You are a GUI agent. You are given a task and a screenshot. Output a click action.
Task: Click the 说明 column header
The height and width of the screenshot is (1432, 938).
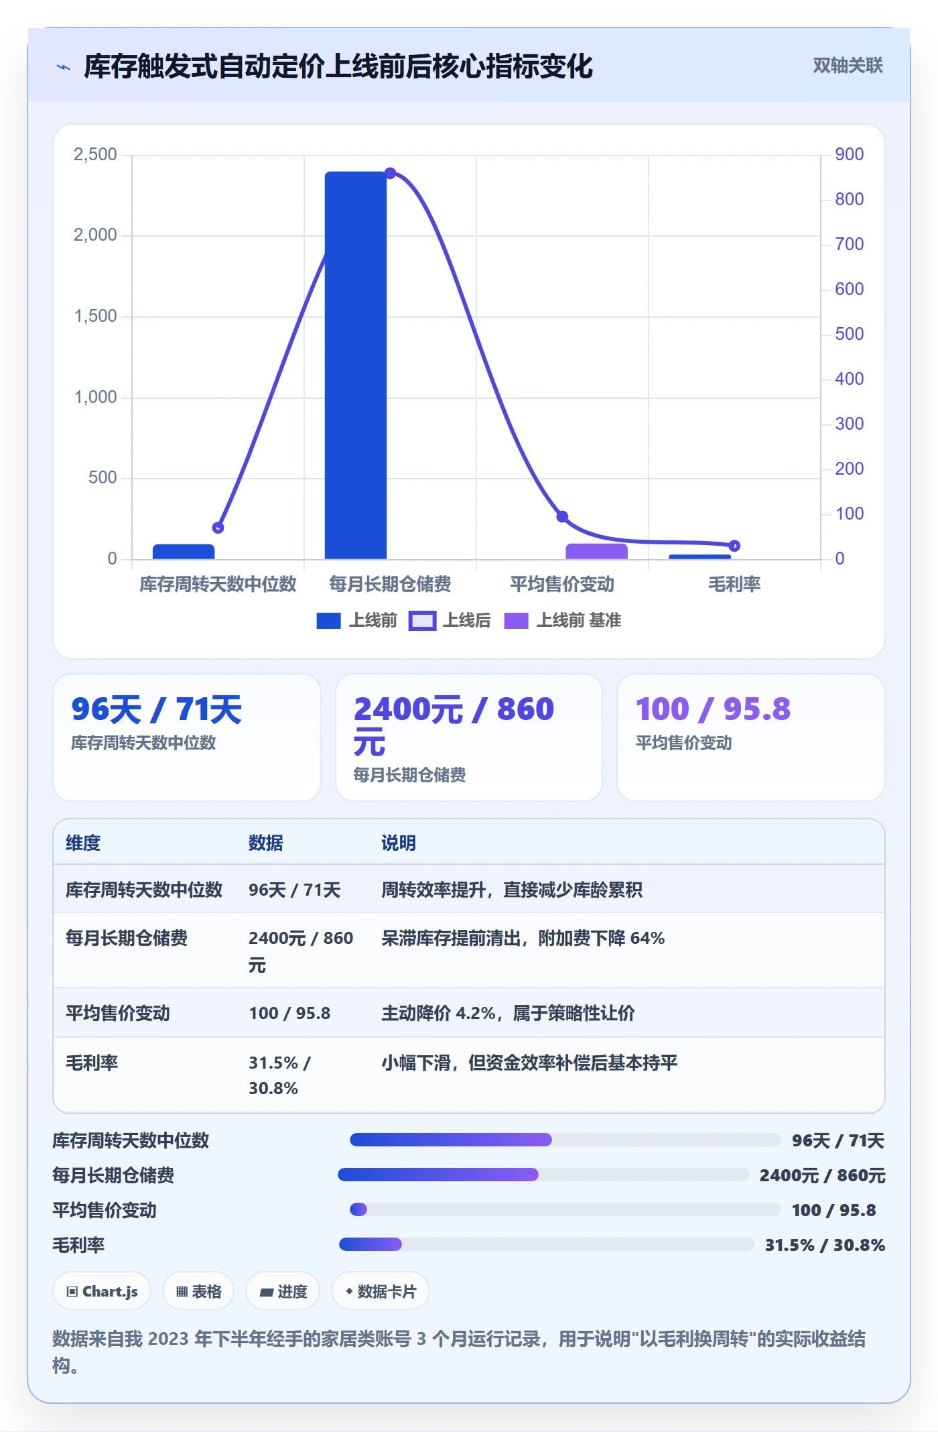click(x=399, y=843)
